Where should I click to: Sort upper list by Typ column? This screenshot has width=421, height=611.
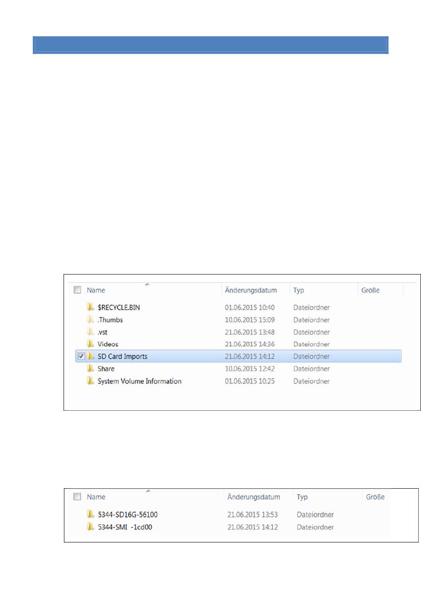299,290
